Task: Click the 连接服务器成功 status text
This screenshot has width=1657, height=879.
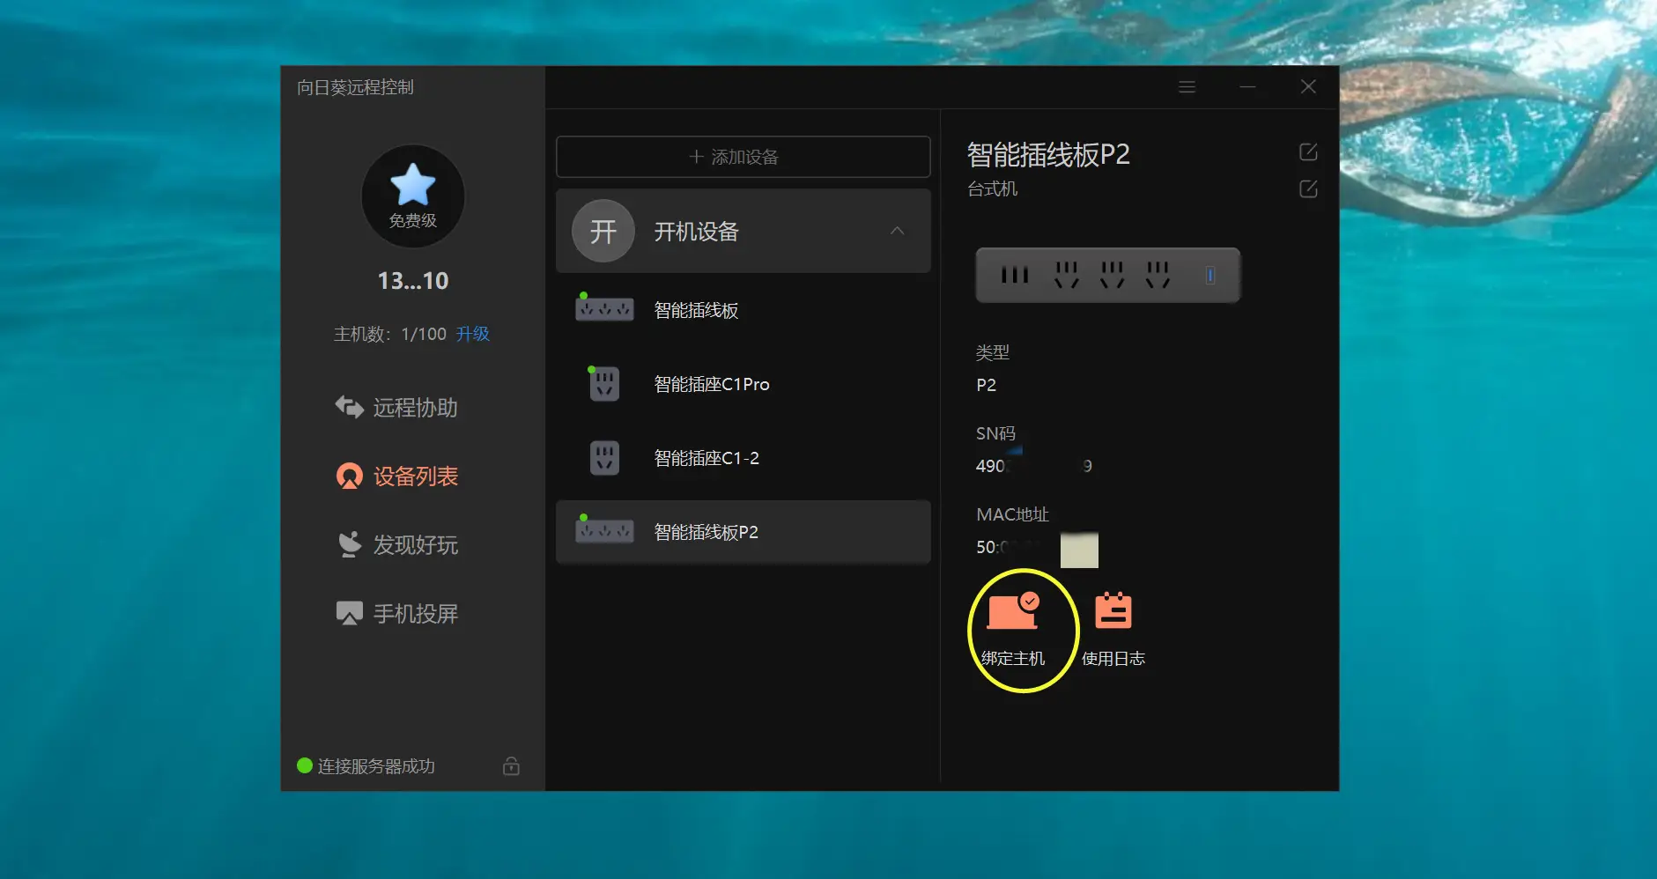Action: coord(376,766)
